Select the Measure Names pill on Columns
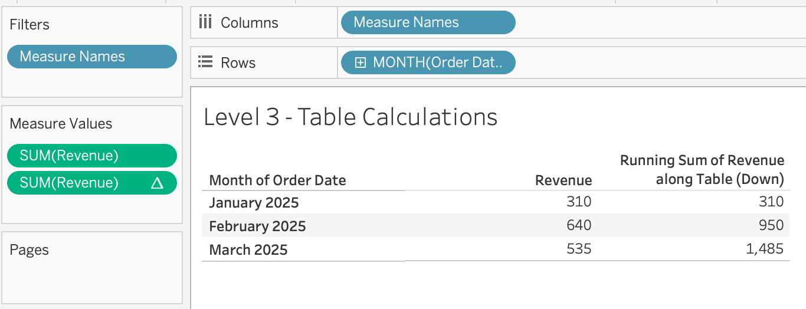 click(428, 23)
